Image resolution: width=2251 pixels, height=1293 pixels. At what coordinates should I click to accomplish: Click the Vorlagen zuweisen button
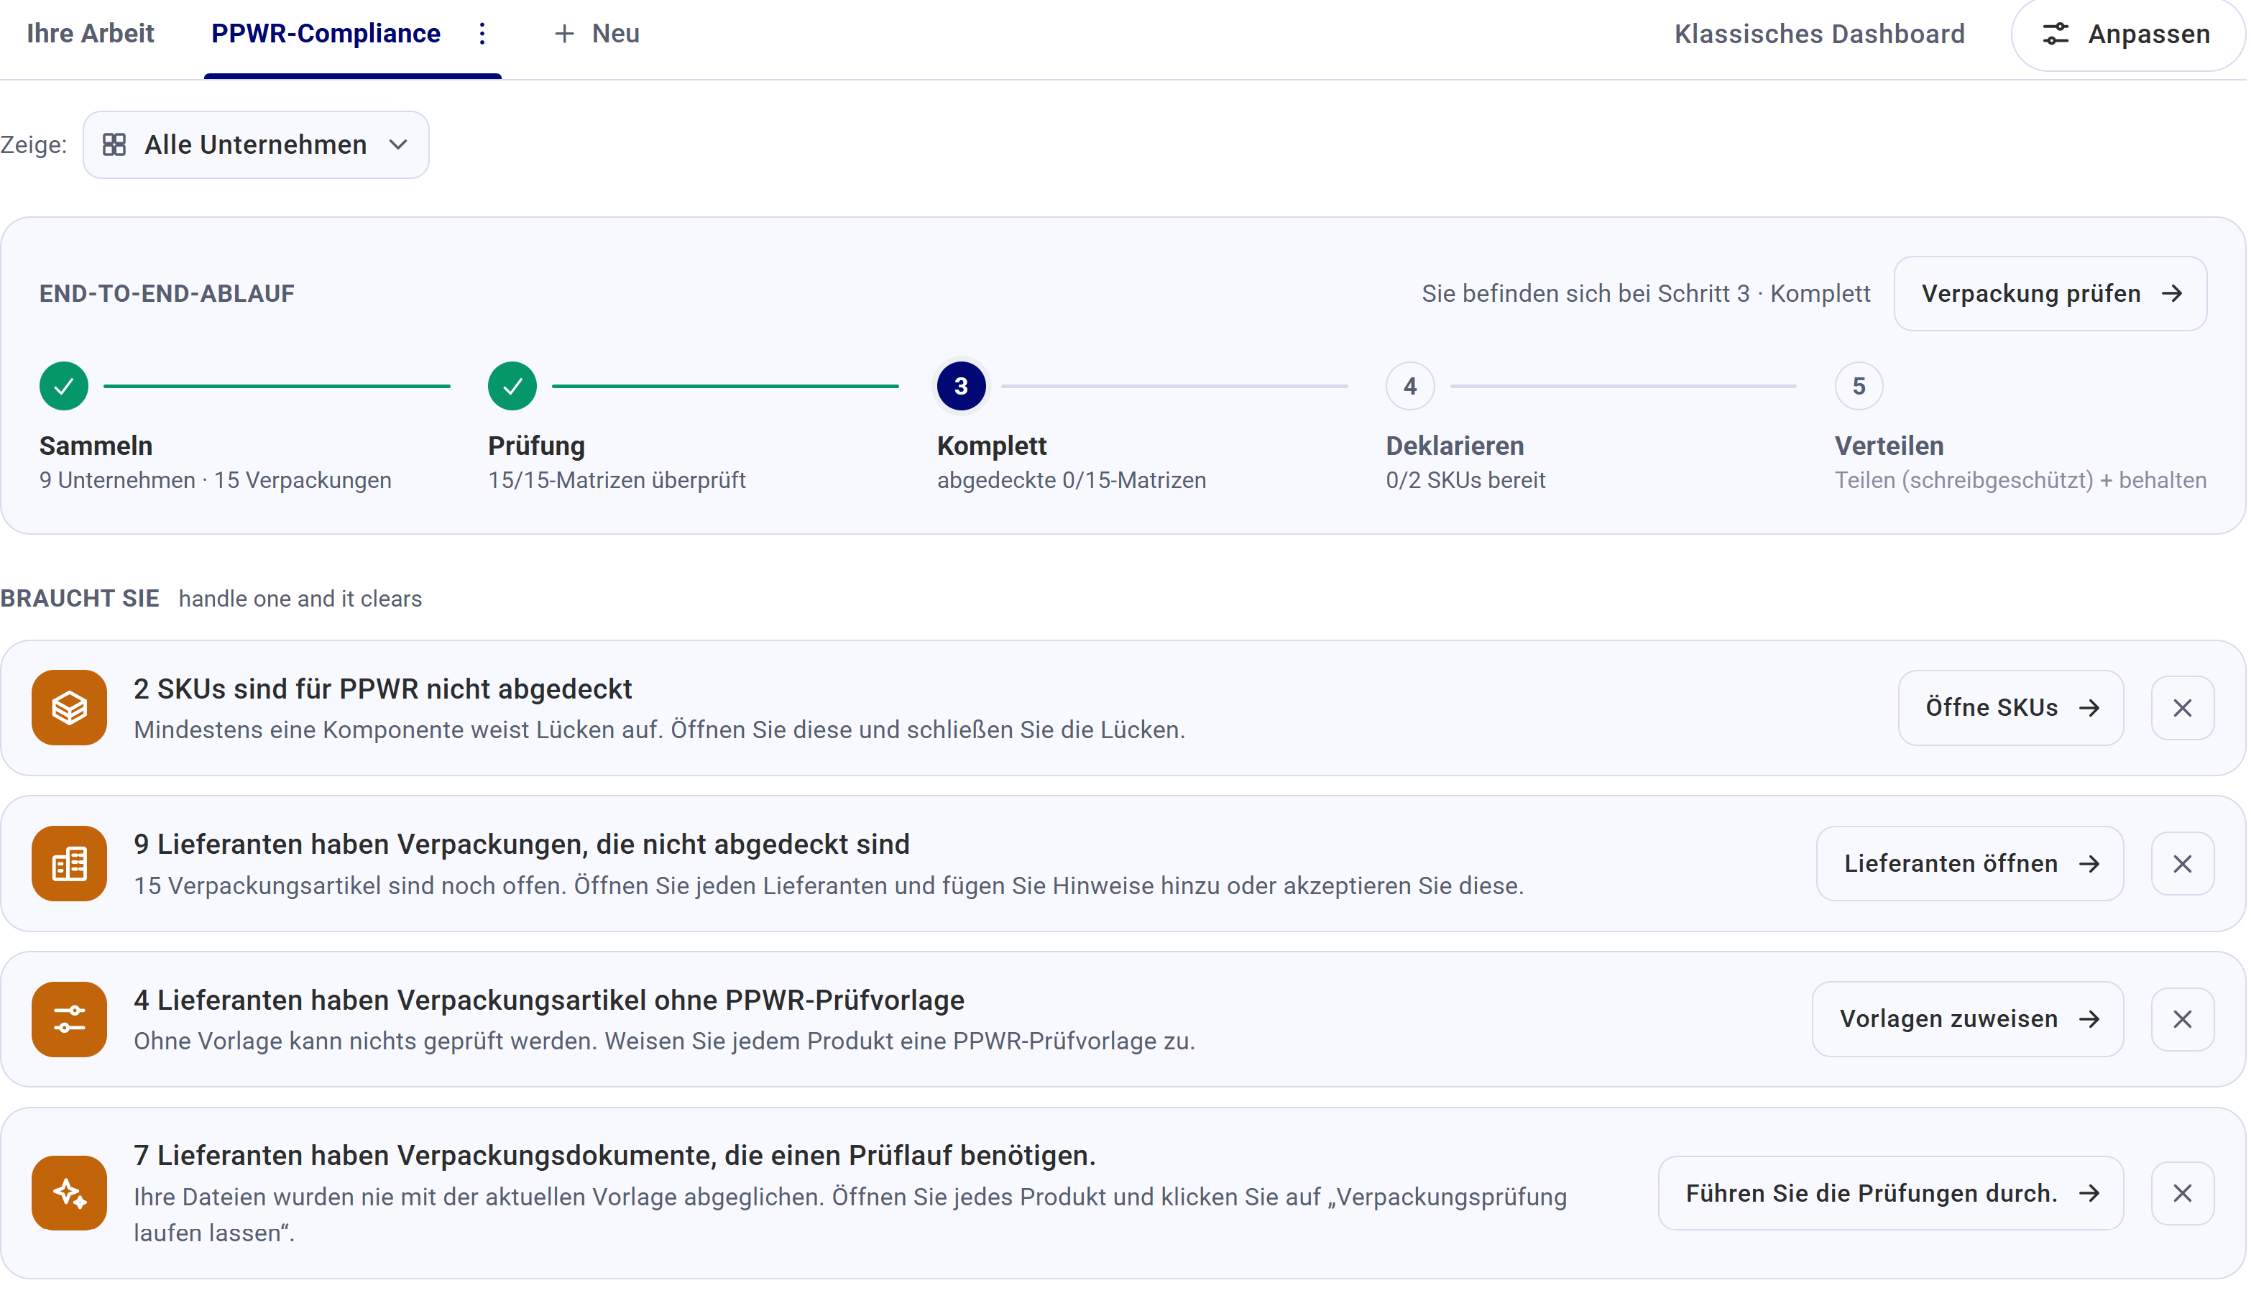point(1969,1019)
